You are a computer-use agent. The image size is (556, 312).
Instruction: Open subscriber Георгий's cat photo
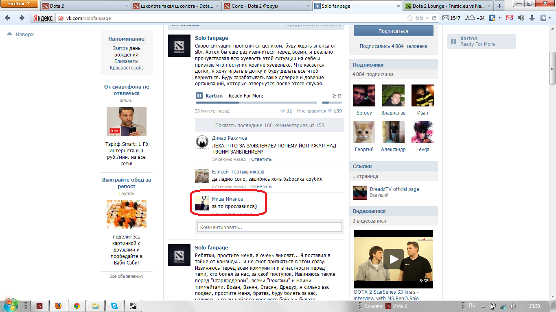click(364, 132)
